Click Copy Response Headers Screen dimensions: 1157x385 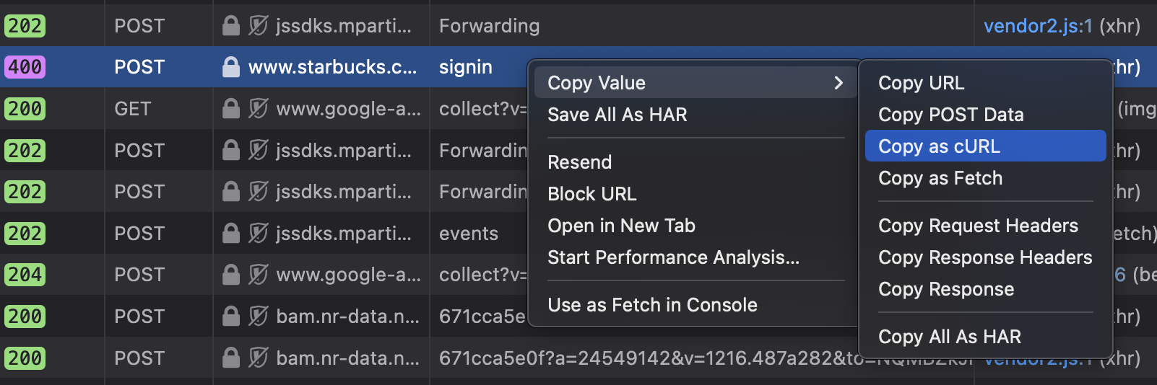[x=985, y=257]
